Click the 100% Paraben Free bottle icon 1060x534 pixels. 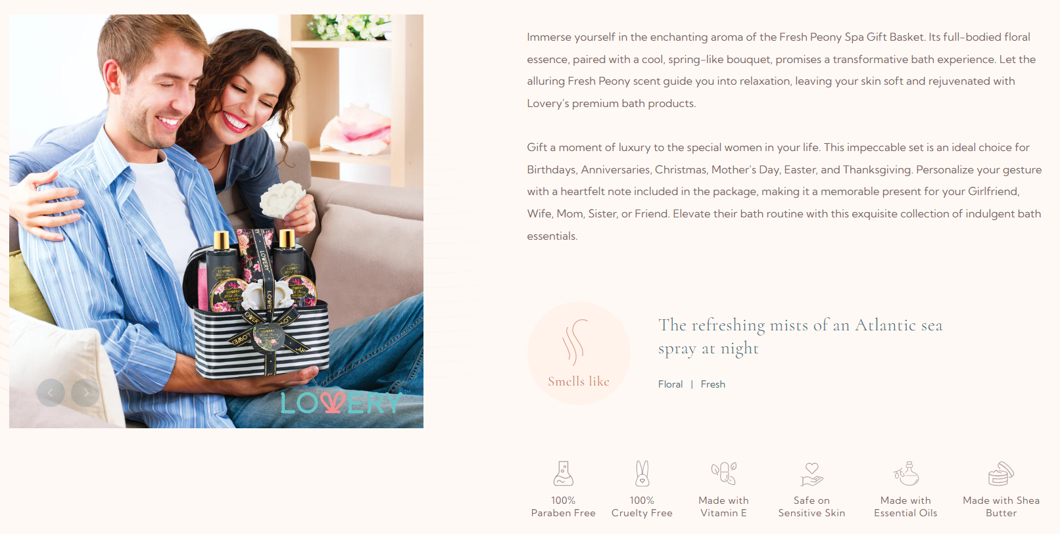[564, 473]
